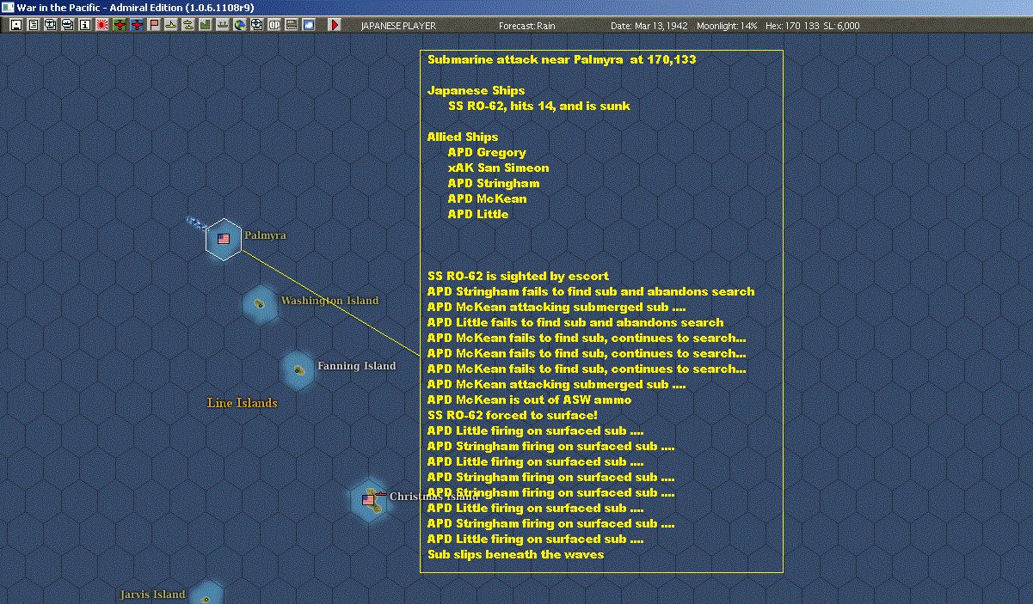Viewport: 1033px width, 604px height.
Task: Click 'SS RO-62 is sighted by escort' line
Action: 518,277
